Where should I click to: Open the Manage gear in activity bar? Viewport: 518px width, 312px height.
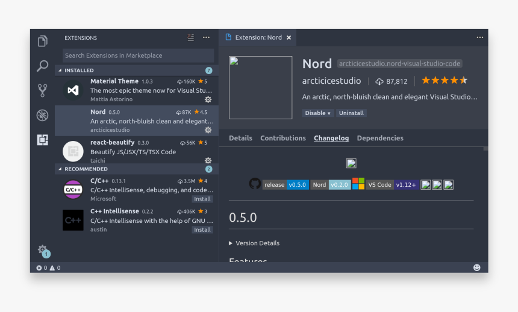tap(43, 250)
